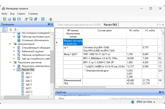Select ВРУ-1 item under Расчет ТКЗ
The width and height of the screenshot is (165, 109).
pyautogui.click(x=29, y=73)
